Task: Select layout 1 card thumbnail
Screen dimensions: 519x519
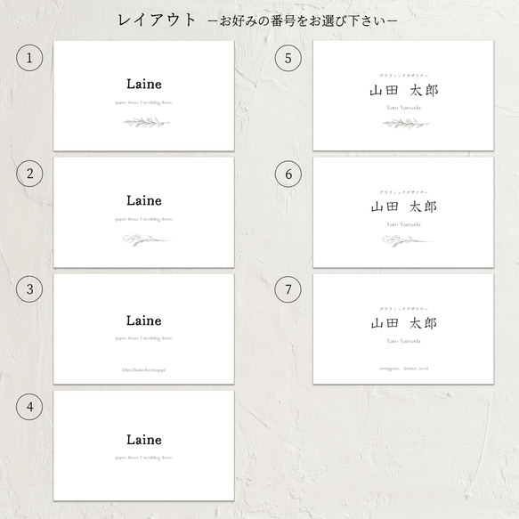Action: 143,96
